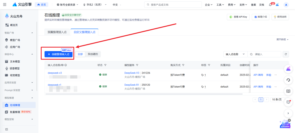Click API 调用 in the deepseek-v3 row
295x133 pixels.
tap(258, 75)
